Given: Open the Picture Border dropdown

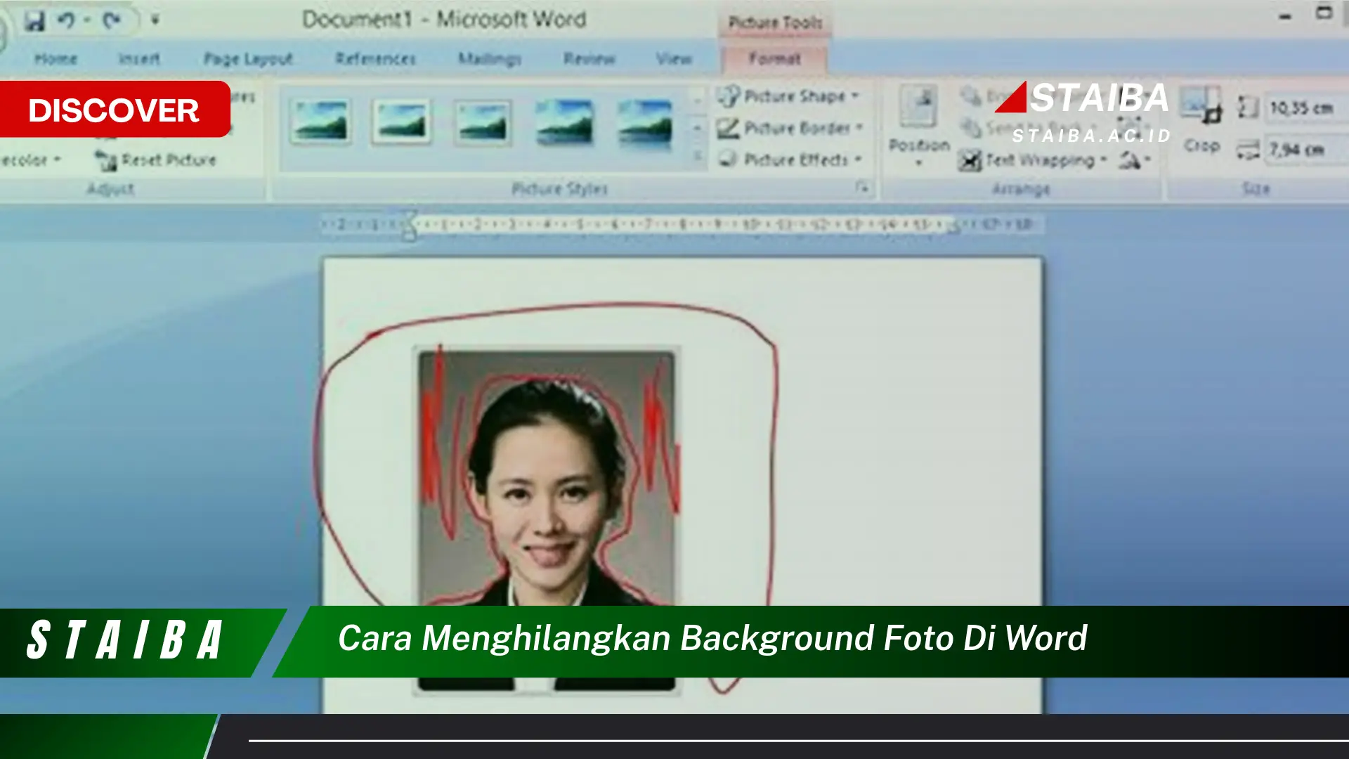Looking at the screenshot, I should click(x=790, y=128).
